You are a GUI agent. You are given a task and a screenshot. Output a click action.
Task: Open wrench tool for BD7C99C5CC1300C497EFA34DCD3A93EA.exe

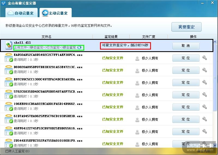coord(205,82)
